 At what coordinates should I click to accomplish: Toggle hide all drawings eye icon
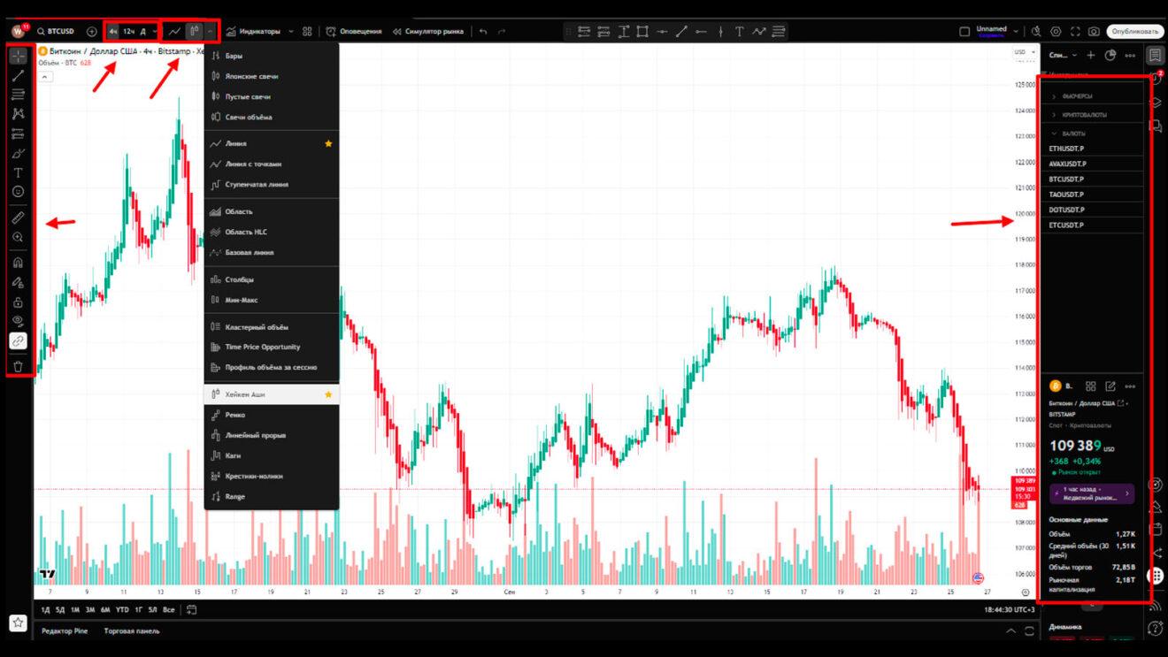[x=19, y=321]
